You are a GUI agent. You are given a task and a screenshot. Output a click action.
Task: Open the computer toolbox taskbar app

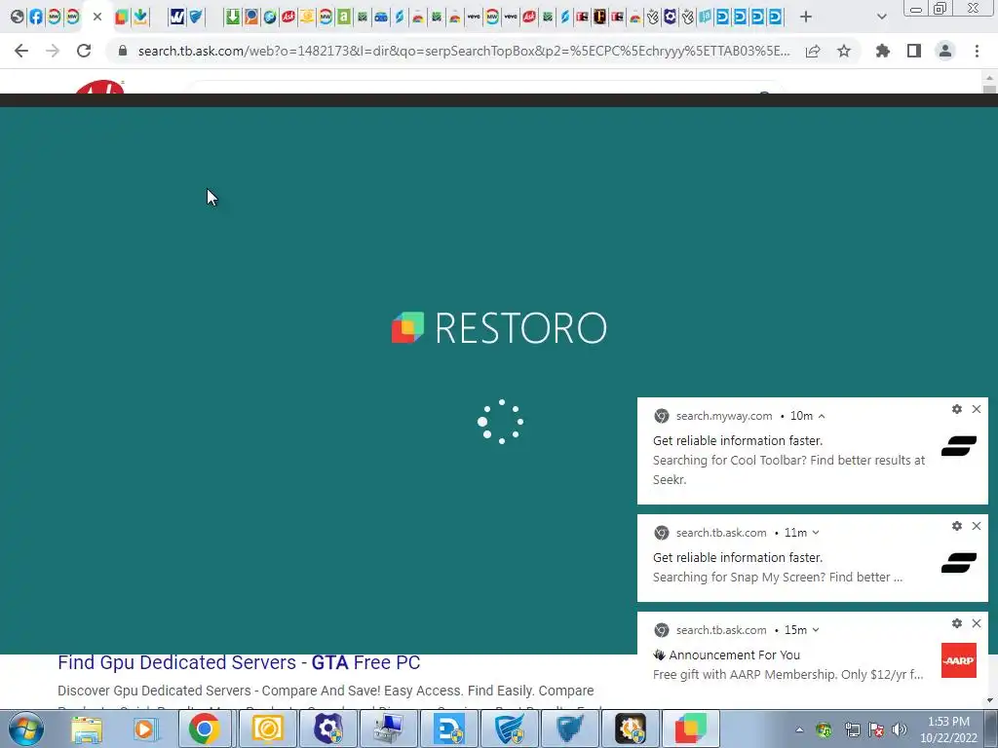click(x=389, y=729)
